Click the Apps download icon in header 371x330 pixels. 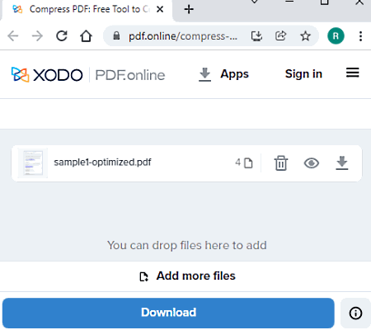[x=204, y=74]
